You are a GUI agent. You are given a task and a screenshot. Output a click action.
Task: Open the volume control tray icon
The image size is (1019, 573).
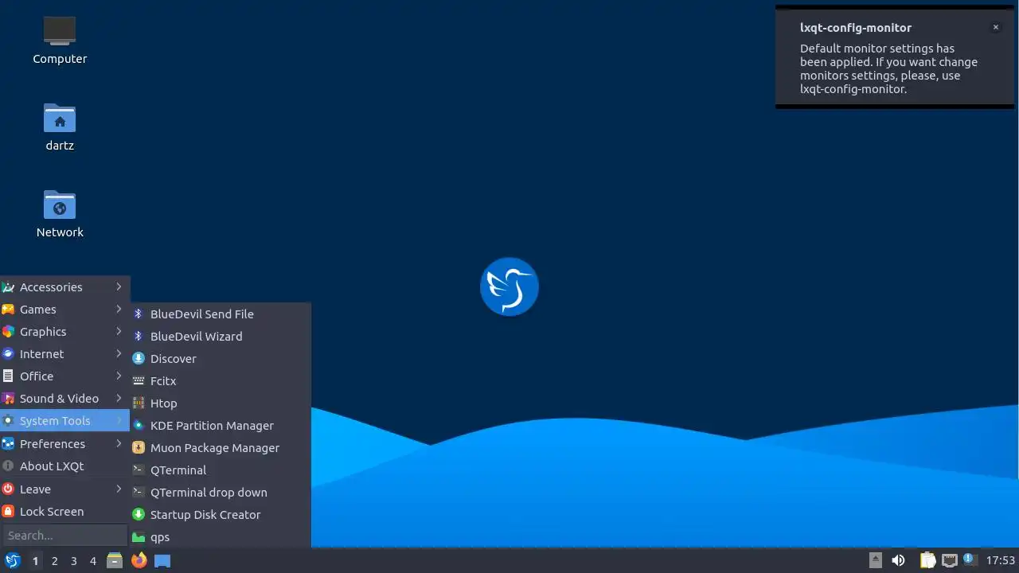(x=898, y=560)
